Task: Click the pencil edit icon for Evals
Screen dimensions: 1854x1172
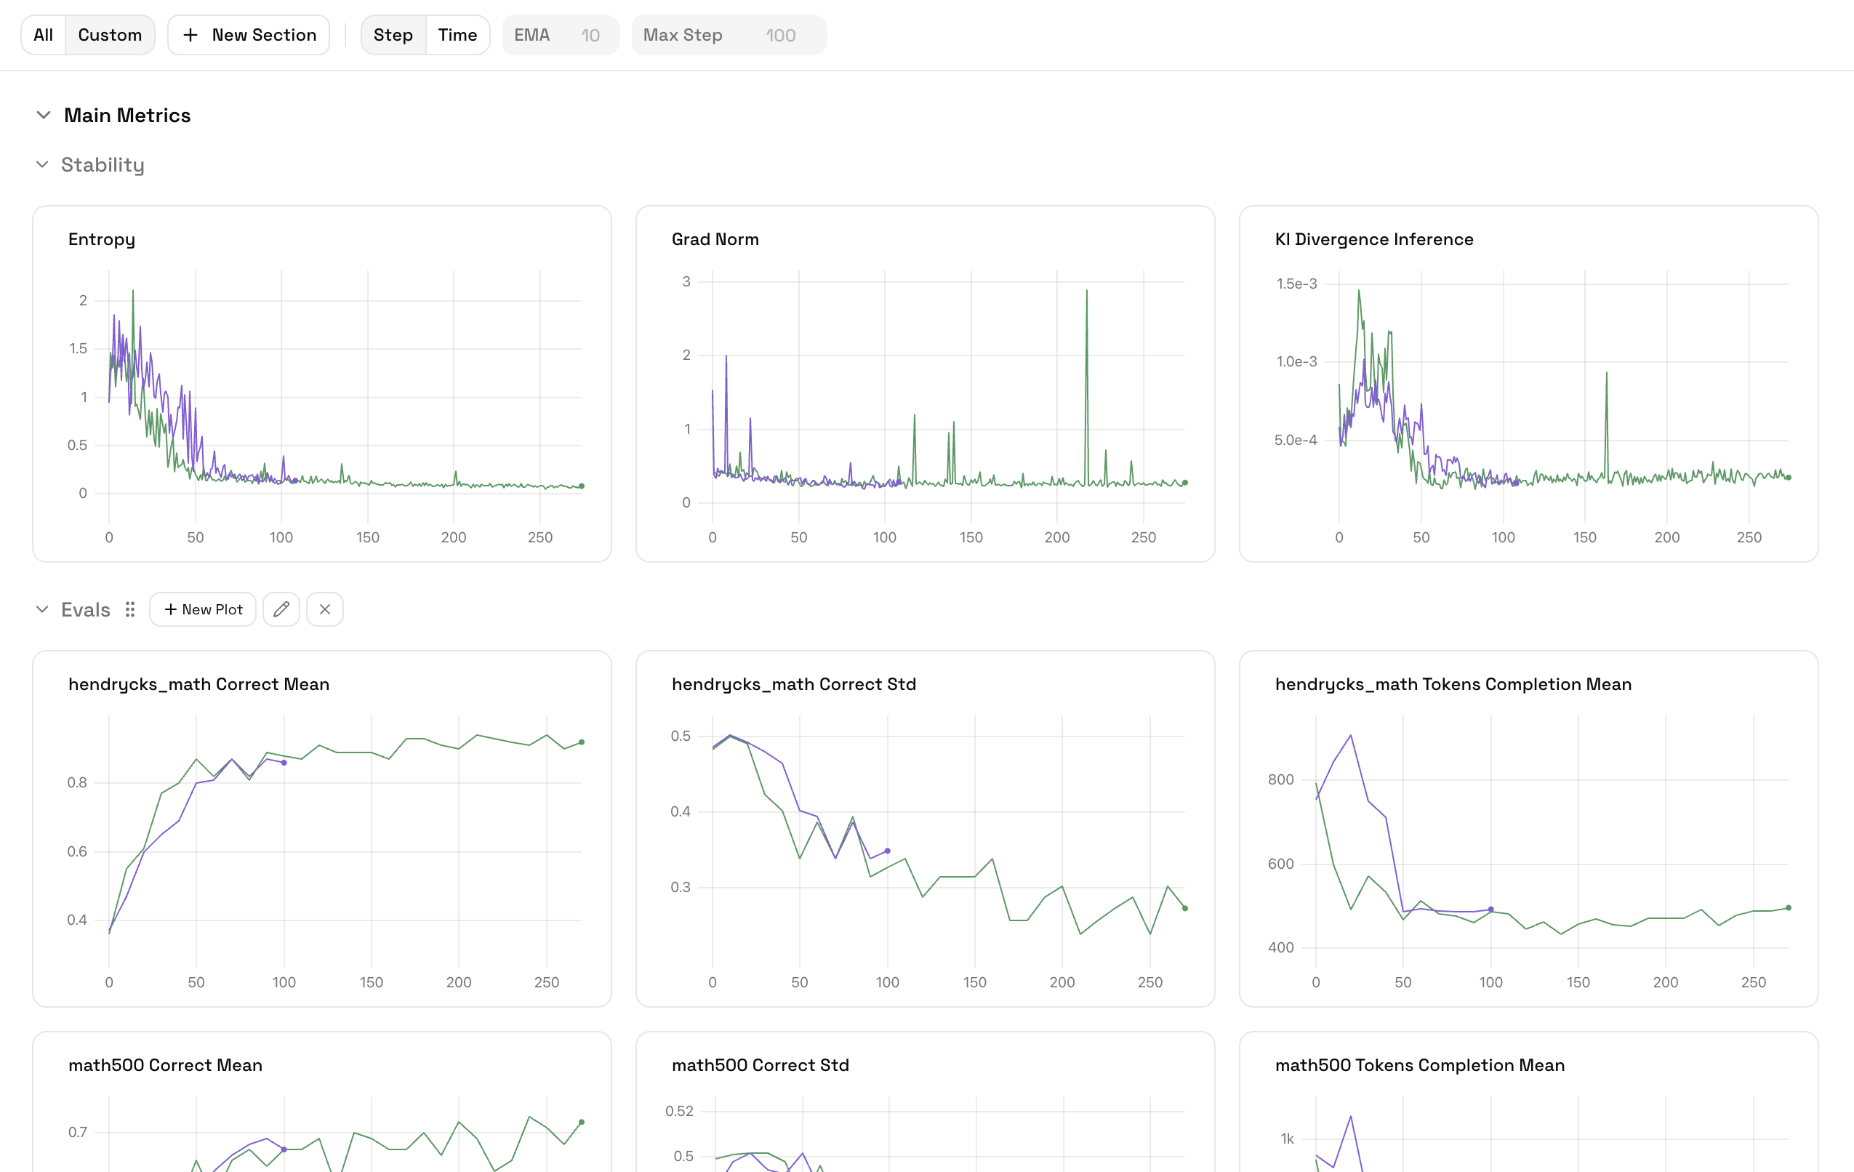Action: [281, 609]
